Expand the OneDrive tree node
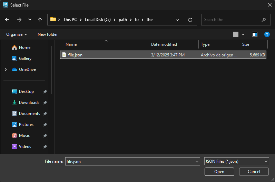The height and width of the screenshot is (182, 275). (6, 69)
